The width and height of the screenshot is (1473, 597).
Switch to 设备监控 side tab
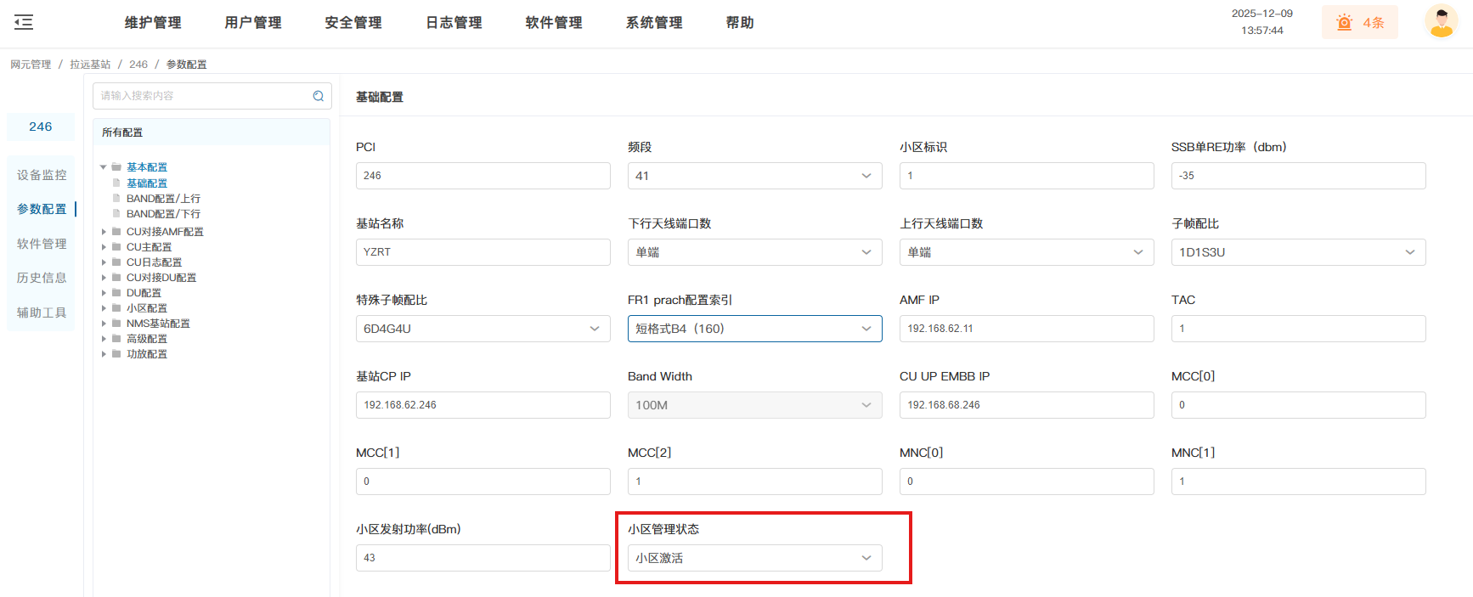point(42,175)
